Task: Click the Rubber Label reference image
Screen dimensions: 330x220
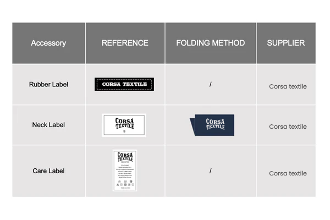Action: coord(124,84)
